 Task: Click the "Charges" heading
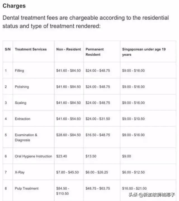pyautogui.click(x=14, y=6)
